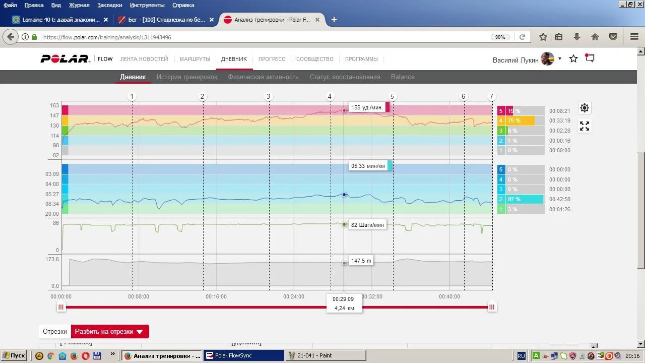Screen dimensions: 645x363
Task: Go to the Firefox home page icon
Action: click(595, 37)
